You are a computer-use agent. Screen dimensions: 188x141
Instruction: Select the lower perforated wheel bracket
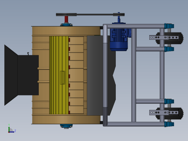tap(164, 112)
